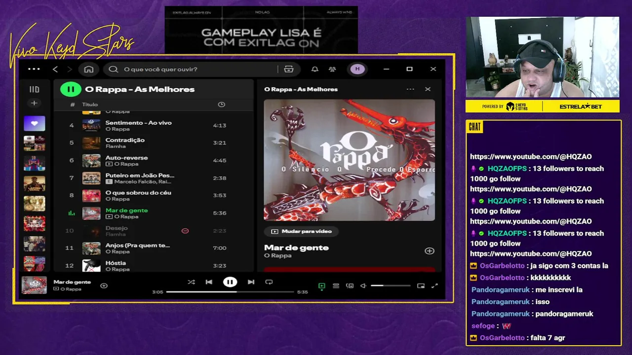Close the now-playing side panel
This screenshot has width=632, height=355.
[x=428, y=89]
